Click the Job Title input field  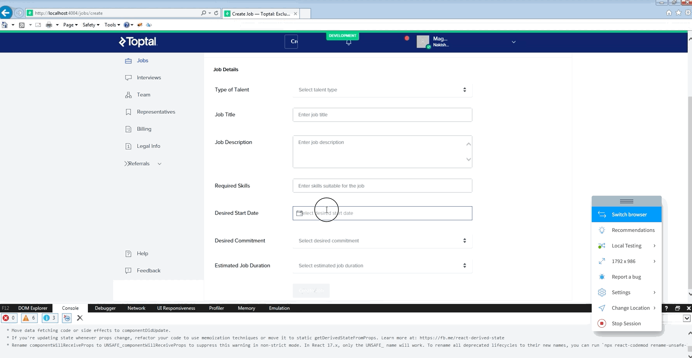tap(382, 115)
